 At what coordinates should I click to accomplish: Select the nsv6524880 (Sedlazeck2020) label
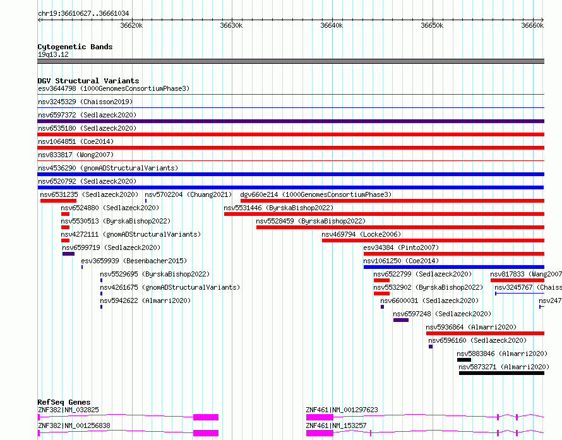(110, 208)
